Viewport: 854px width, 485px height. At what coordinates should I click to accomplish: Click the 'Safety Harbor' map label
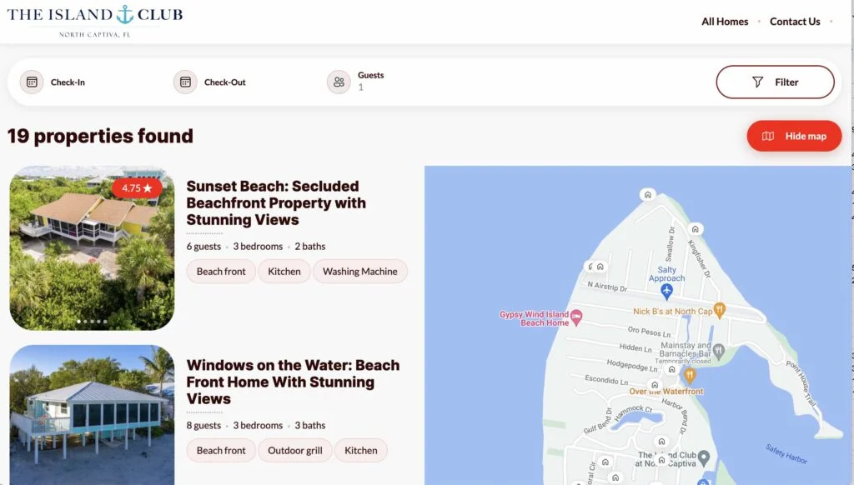pos(786,454)
